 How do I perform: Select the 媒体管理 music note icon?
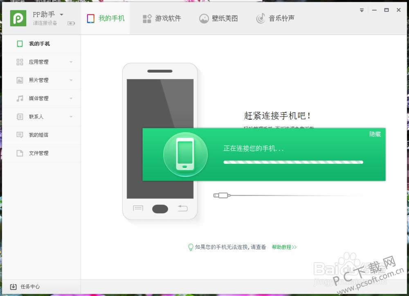[20, 98]
